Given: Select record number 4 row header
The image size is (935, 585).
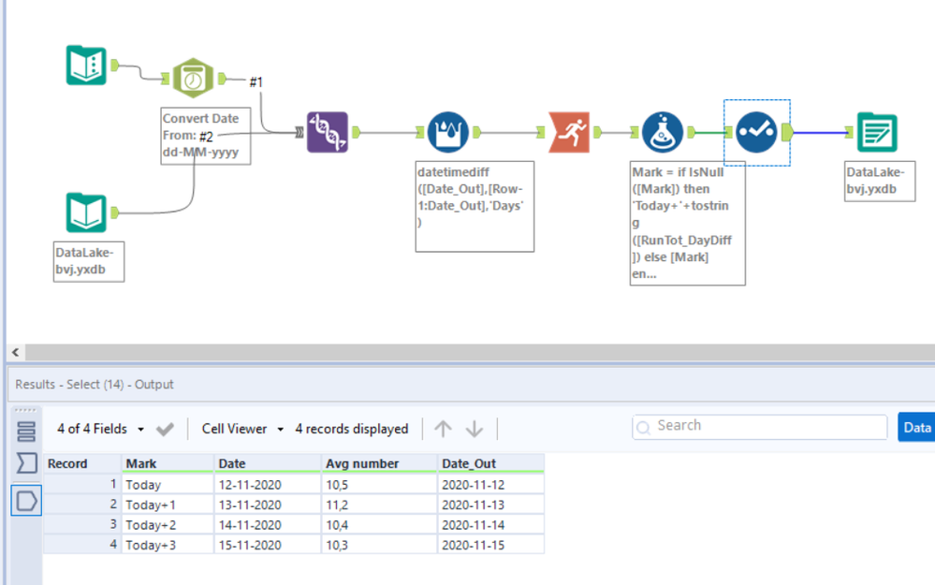Looking at the screenshot, I should [83, 545].
